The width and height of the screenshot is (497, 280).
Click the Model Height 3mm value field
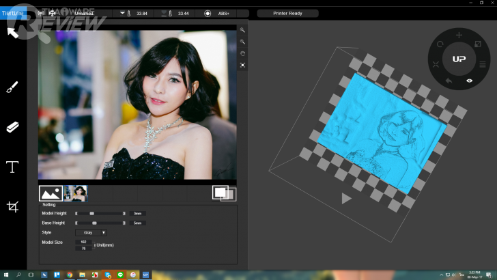(138, 213)
